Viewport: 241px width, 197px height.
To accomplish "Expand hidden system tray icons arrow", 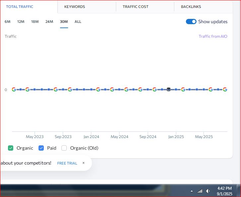I will (x=192, y=191).
